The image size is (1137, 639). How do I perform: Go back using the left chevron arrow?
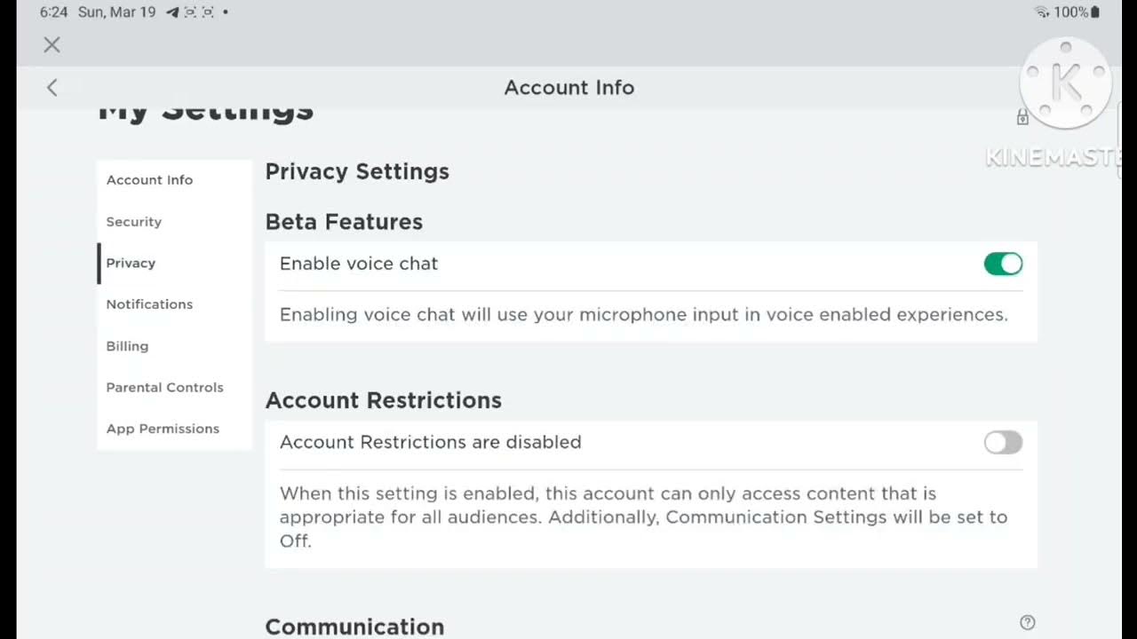pyautogui.click(x=52, y=87)
